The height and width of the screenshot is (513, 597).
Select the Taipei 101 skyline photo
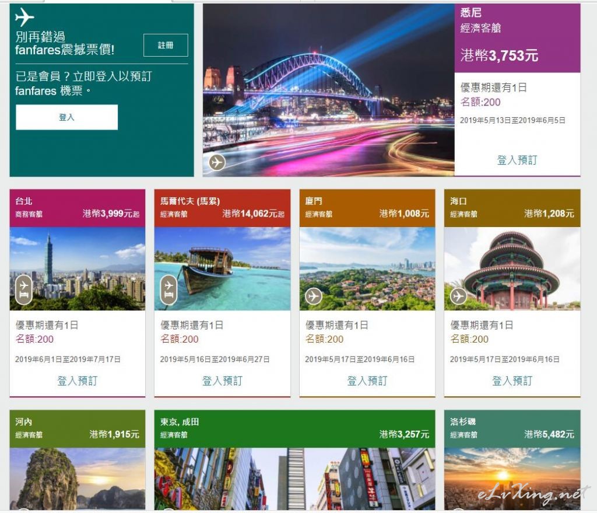[x=78, y=268]
